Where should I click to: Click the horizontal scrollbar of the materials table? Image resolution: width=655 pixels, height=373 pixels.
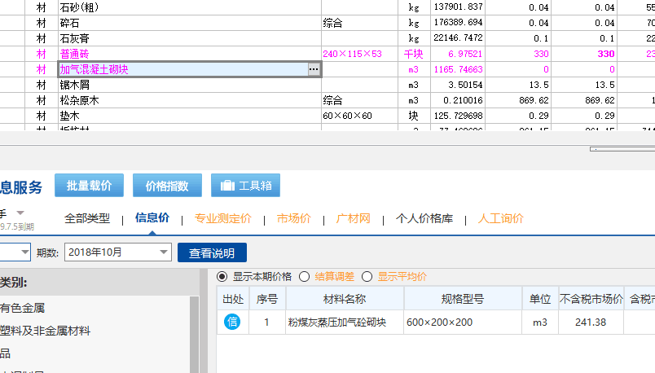pyautogui.click(x=622, y=149)
